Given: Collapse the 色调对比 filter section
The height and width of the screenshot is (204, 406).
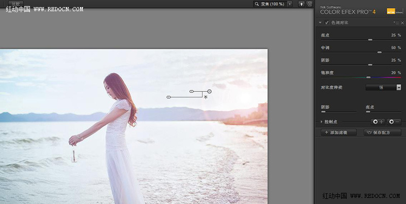Looking at the screenshot, I should click(x=320, y=23).
